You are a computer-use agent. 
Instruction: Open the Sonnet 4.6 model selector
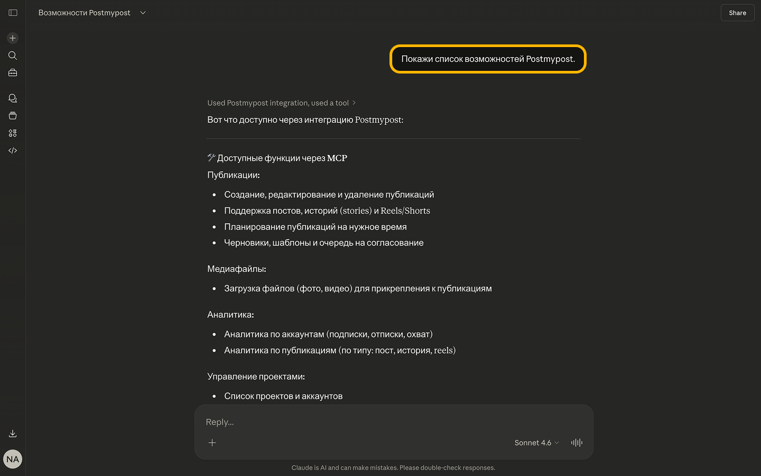[536, 443]
